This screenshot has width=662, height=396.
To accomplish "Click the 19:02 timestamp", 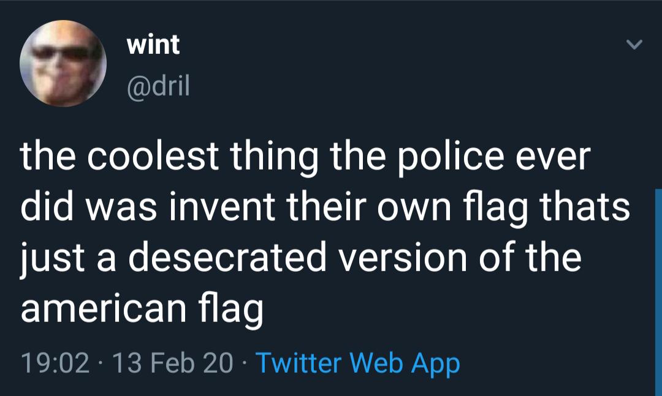I will tap(55, 363).
